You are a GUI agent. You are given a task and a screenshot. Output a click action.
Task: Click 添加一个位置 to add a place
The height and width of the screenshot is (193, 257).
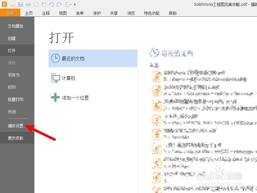[93, 98]
